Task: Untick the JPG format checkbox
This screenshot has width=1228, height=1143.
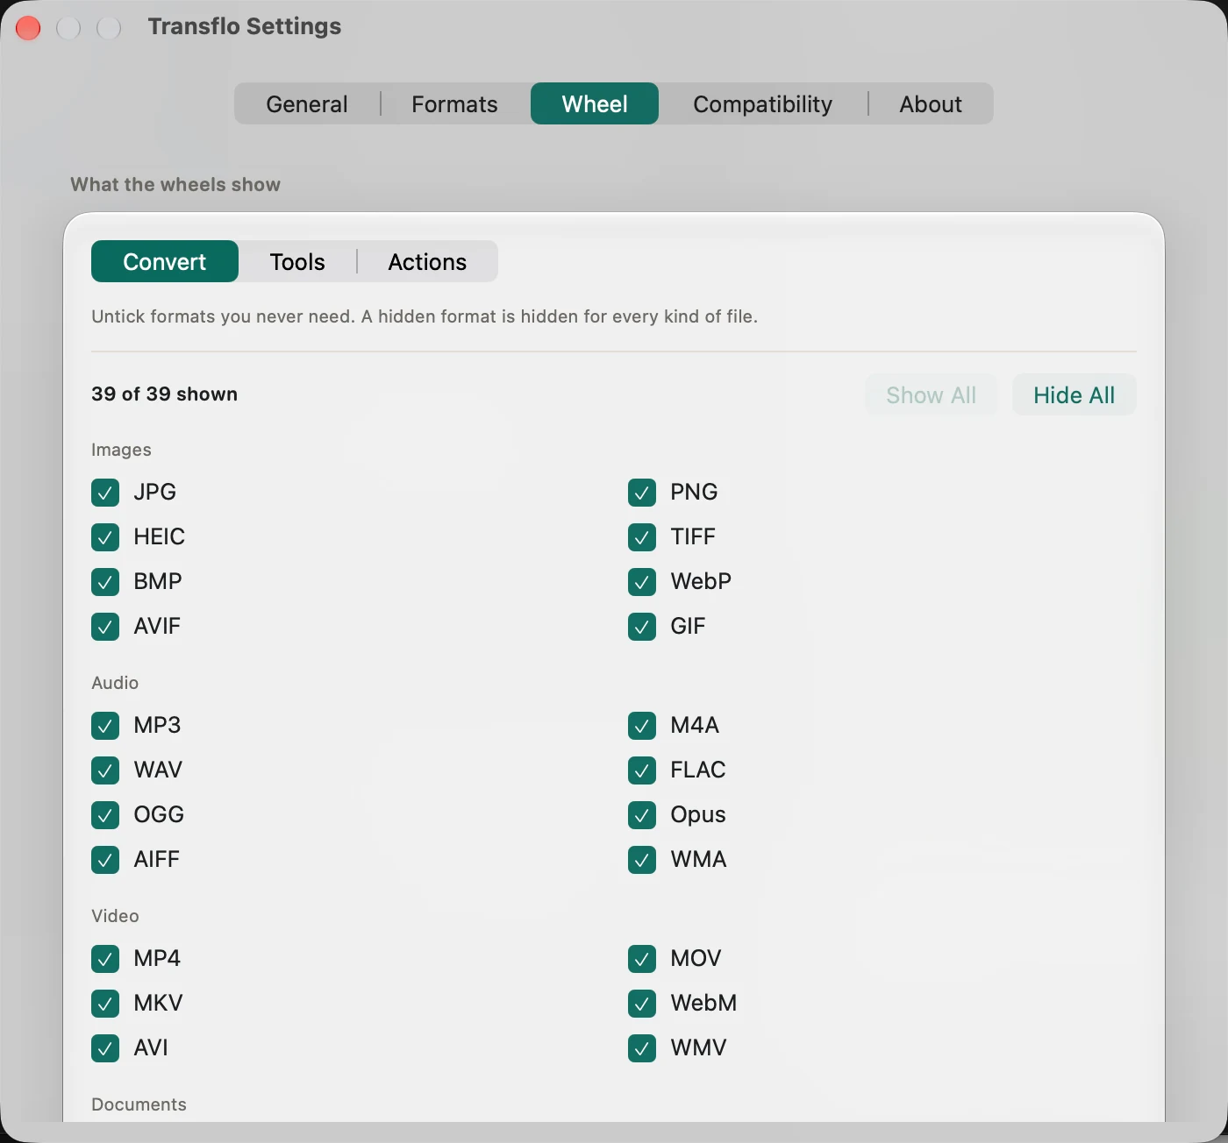Action: [105, 493]
